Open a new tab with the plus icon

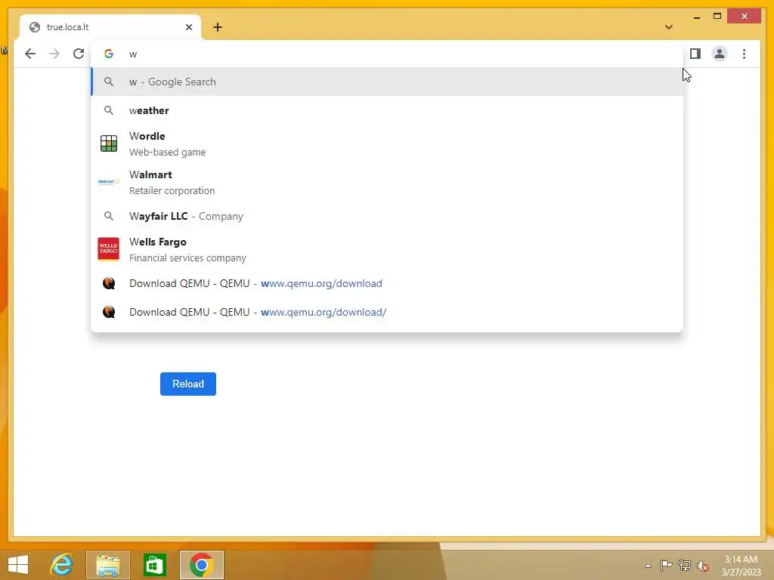point(218,27)
